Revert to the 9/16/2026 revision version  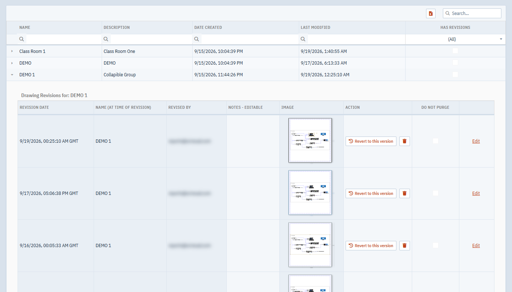[371, 246]
